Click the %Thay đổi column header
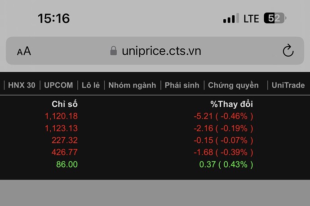The width and height of the screenshot is (310, 206). (x=231, y=104)
